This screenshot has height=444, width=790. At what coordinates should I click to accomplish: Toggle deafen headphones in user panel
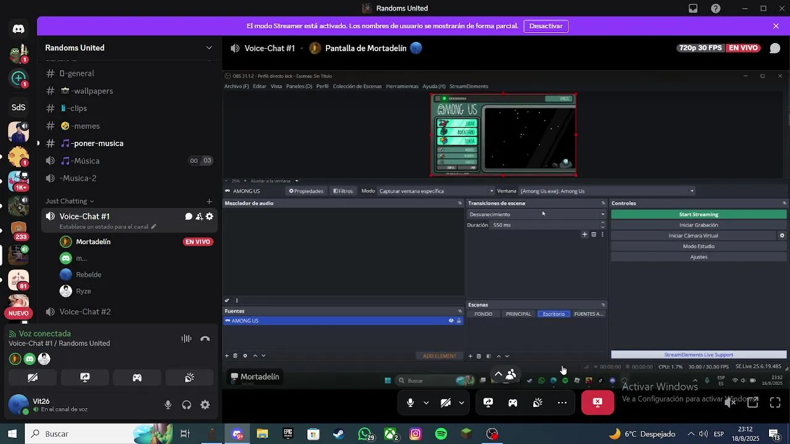click(186, 405)
